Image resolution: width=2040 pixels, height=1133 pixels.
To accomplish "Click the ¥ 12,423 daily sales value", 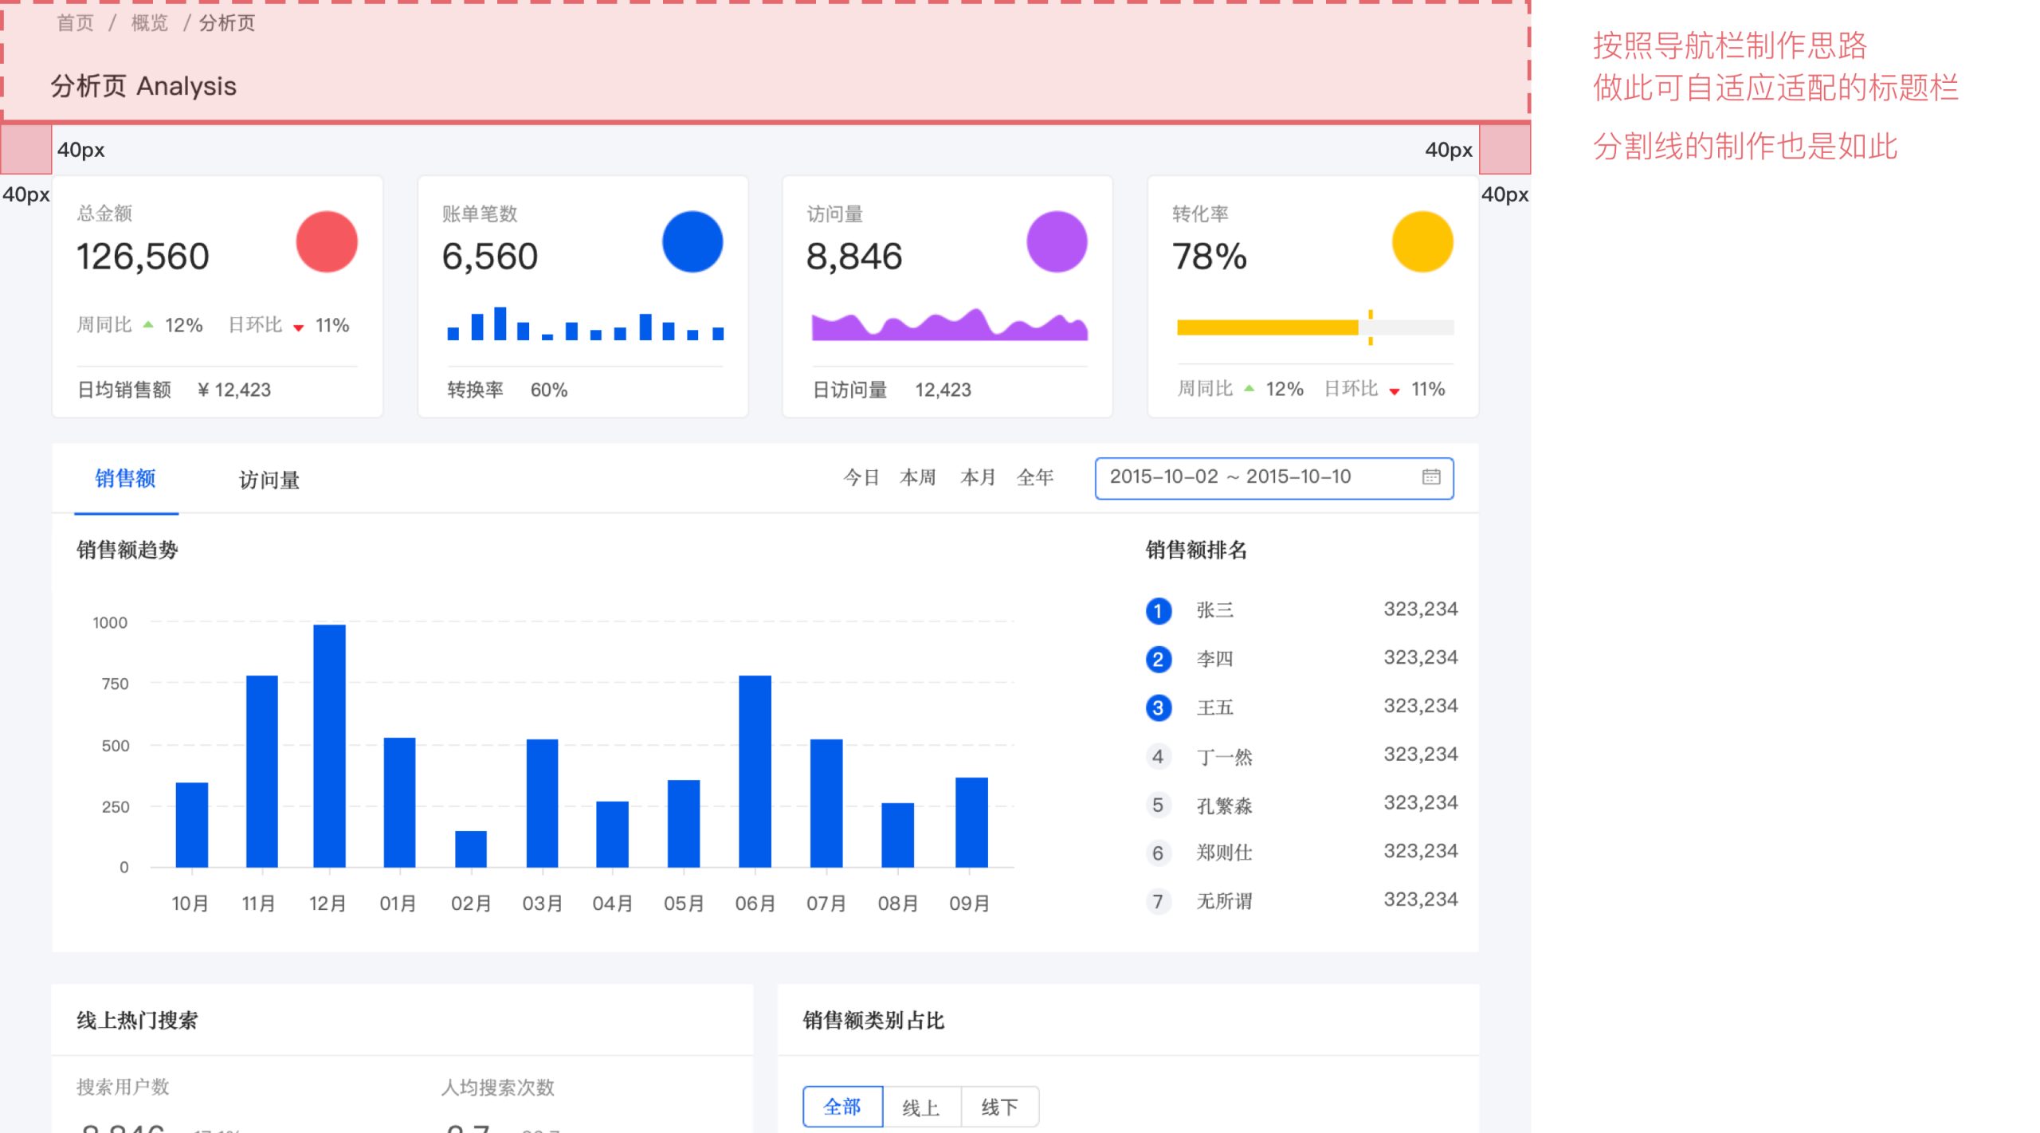I will point(234,390).
